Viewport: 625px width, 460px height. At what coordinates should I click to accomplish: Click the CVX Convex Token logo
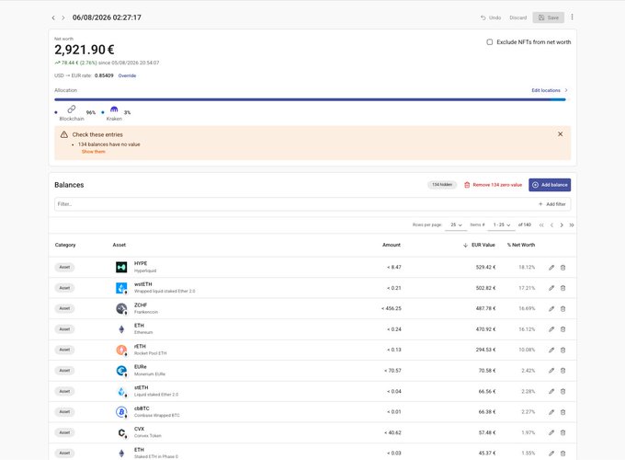pyautogui.click(x=121, y=432)
